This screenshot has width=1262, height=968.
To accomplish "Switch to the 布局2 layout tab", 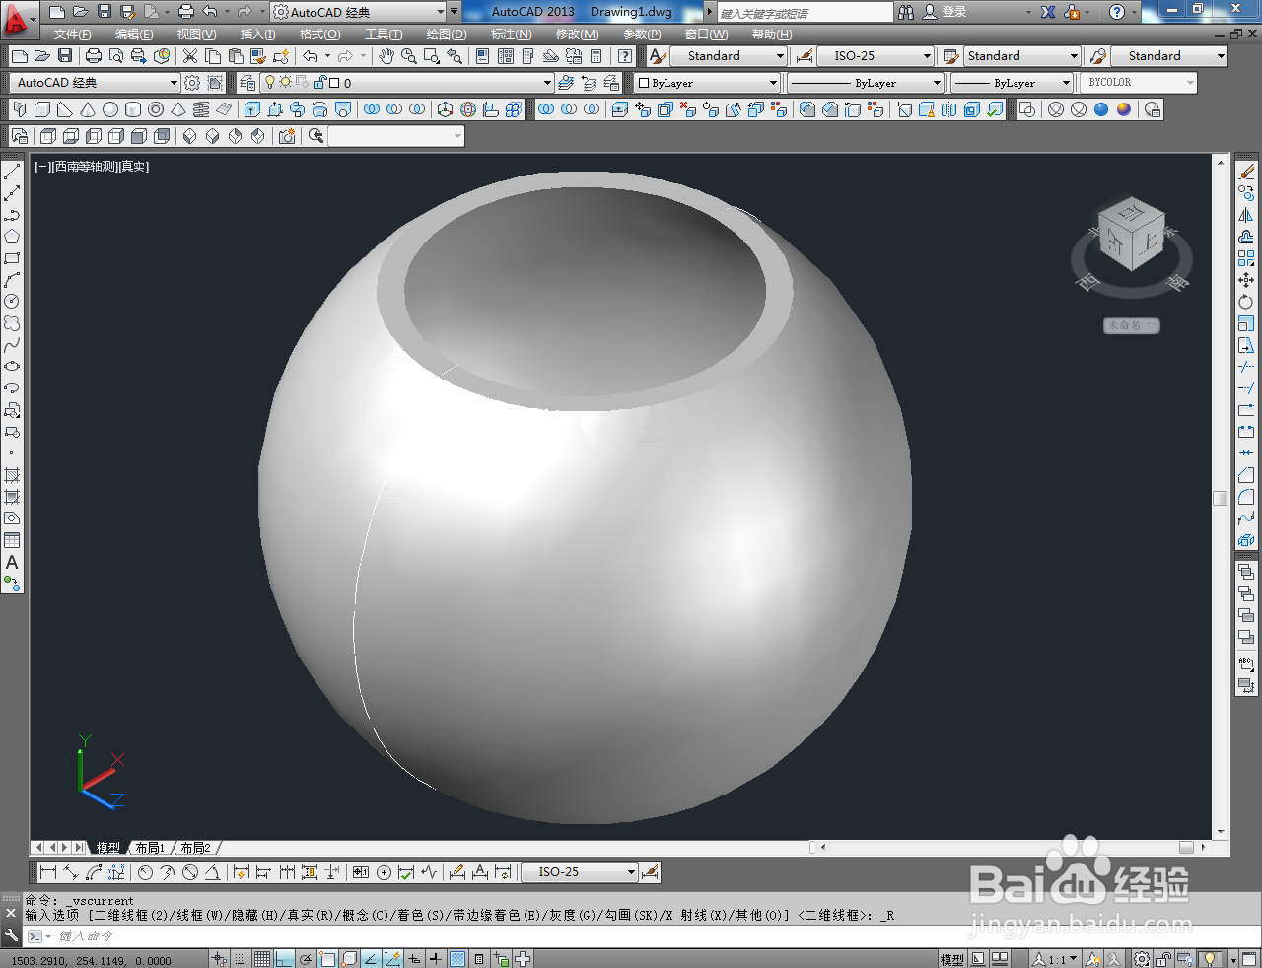I will (x=195, y=848).
